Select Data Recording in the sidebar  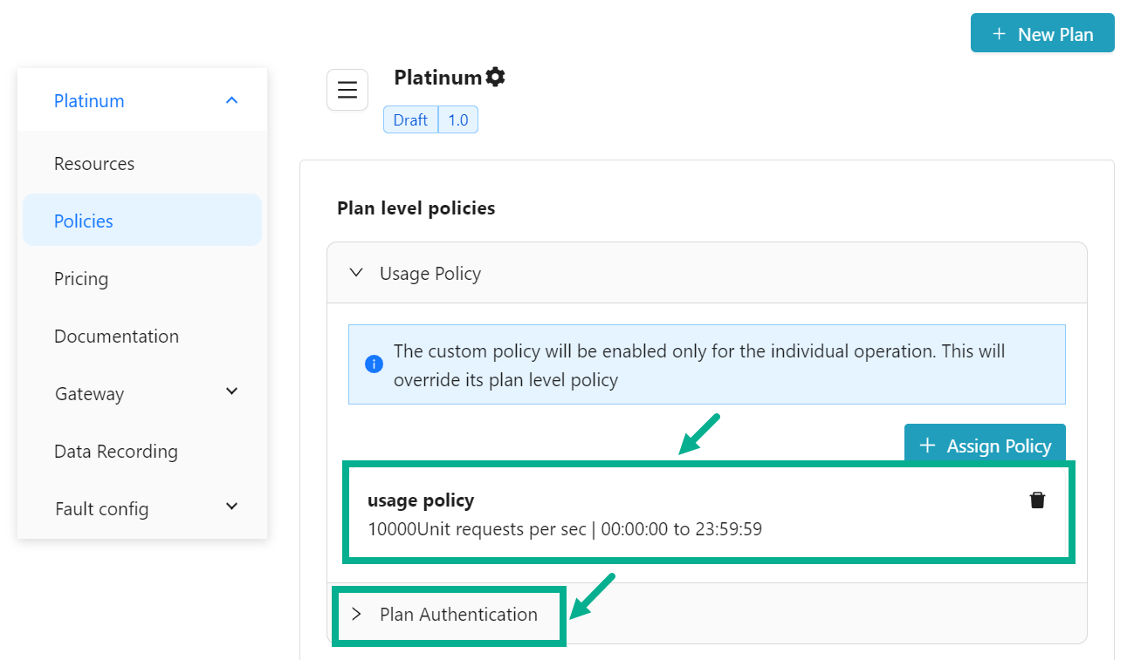coord(115,452)
